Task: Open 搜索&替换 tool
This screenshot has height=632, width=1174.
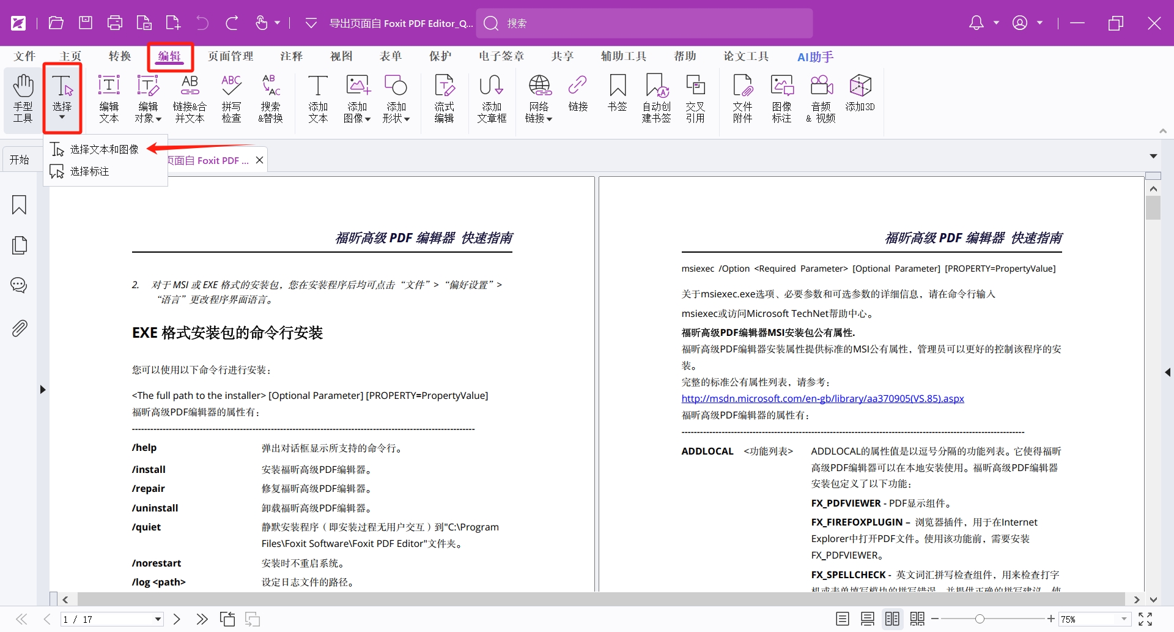Action: [x=270, y=99]
